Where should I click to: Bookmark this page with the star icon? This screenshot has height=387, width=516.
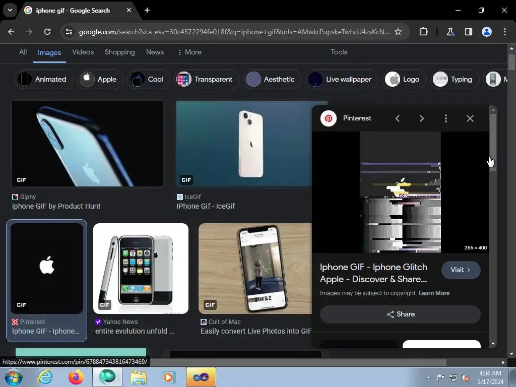pos(398,32)
